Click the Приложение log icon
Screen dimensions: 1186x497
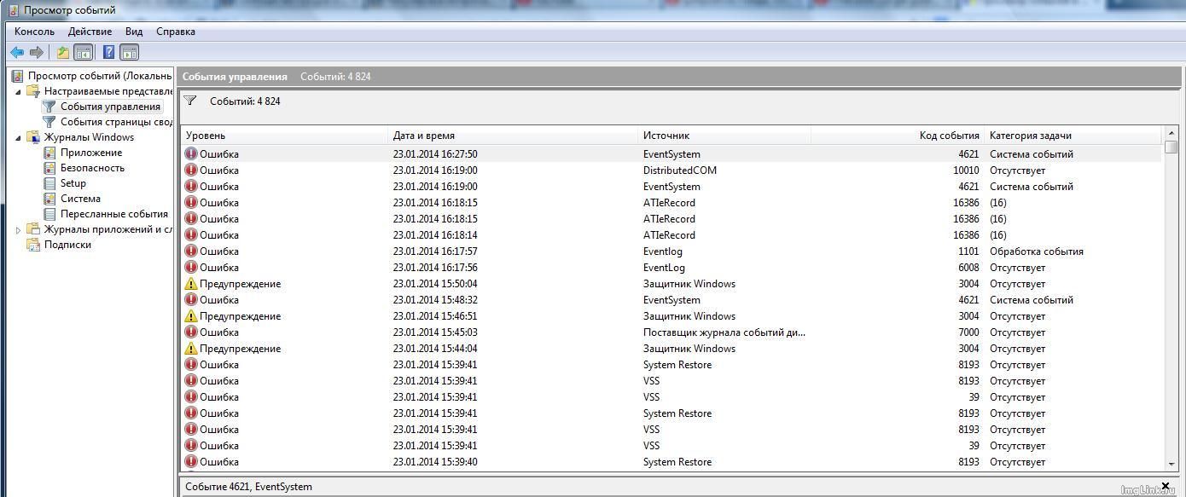[x=49, y=153]
